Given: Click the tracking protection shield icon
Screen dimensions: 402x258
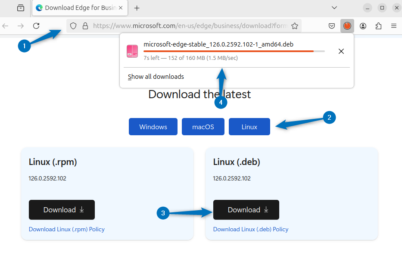Looking at the screenshot, I should tap(73, 26).
